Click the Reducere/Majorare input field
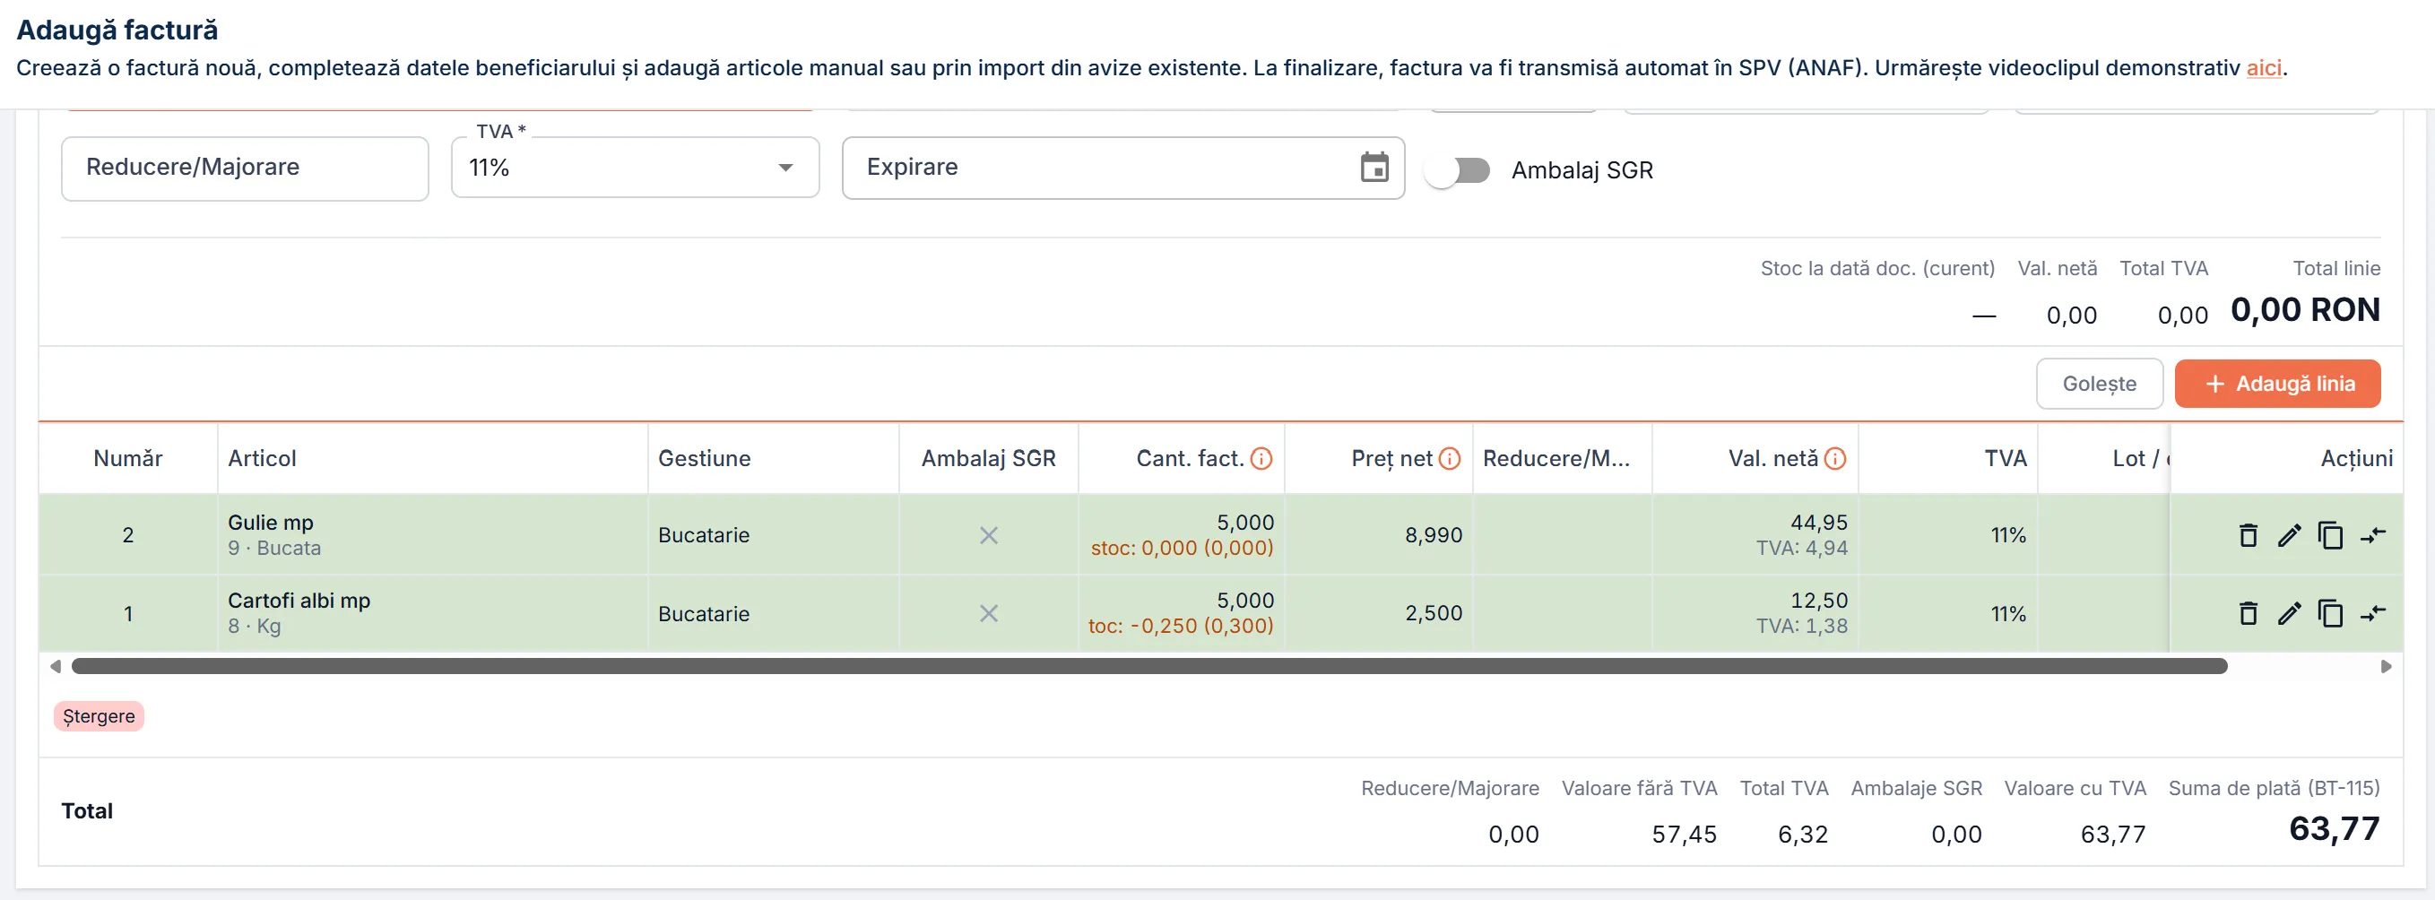 click(x=245, y=169)
